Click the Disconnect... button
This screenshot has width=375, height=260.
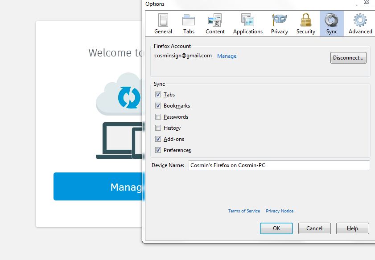[348, 58]
